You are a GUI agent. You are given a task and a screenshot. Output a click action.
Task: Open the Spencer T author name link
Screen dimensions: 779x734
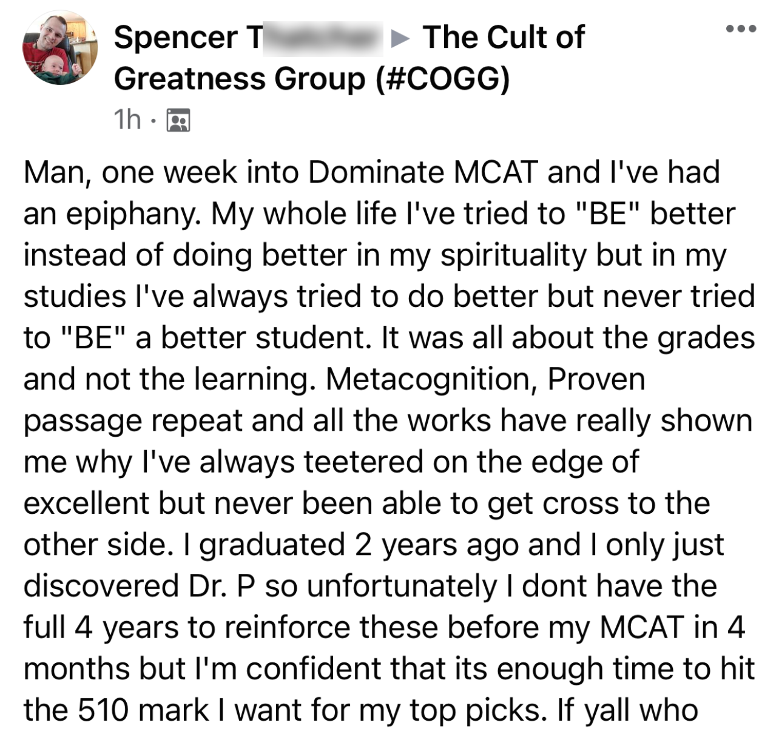click(x=188, y=38)
